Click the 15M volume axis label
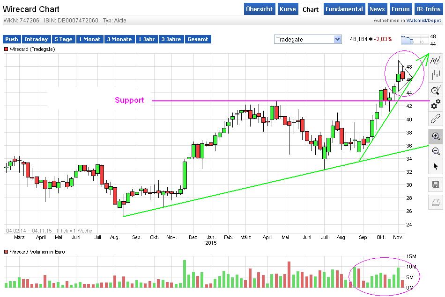The image size is (445, 297). click(411, 256)
